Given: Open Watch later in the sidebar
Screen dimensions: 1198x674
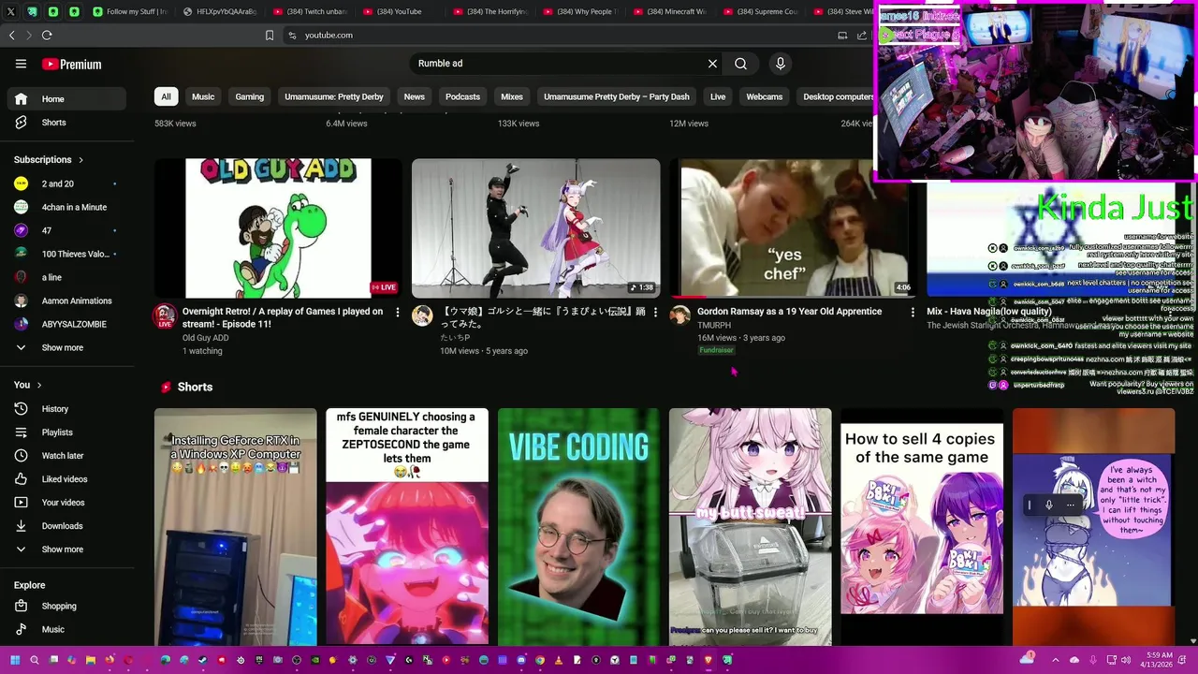Looking at the screenshot, I should tap(66, 456).
